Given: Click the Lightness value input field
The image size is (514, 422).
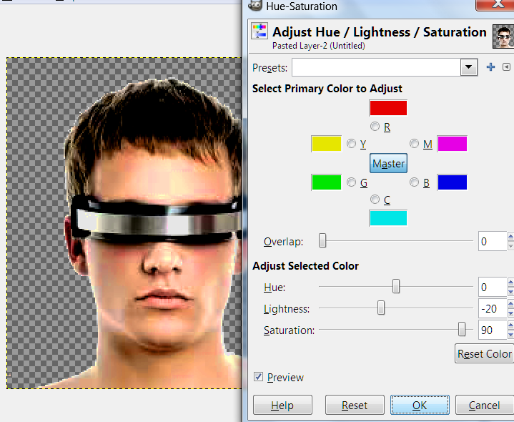Looking at the screenshot, I should (x=492, y=308).
